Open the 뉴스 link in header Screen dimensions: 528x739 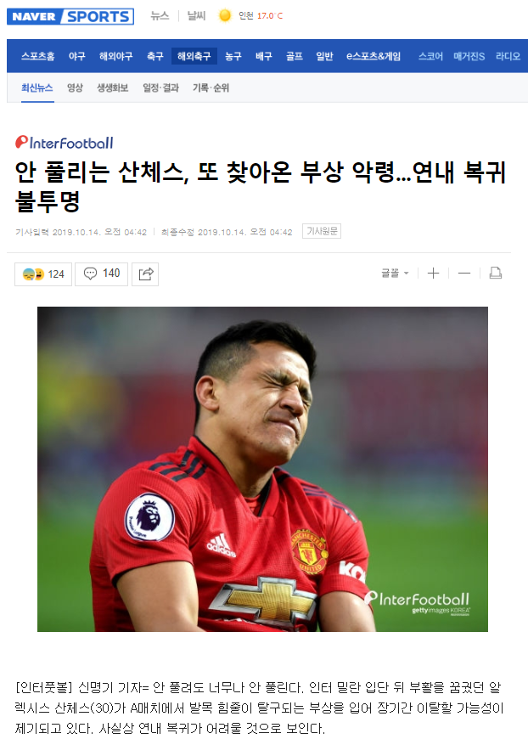tap(160, 15)
